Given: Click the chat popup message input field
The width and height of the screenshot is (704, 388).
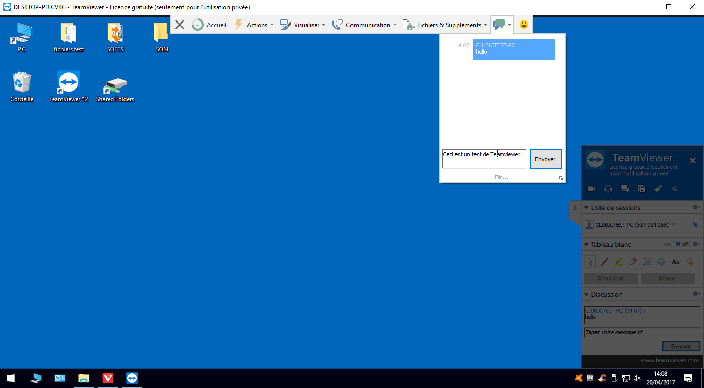Looking at the screenshot, I should pyautogui.click(x=484, y=159).
